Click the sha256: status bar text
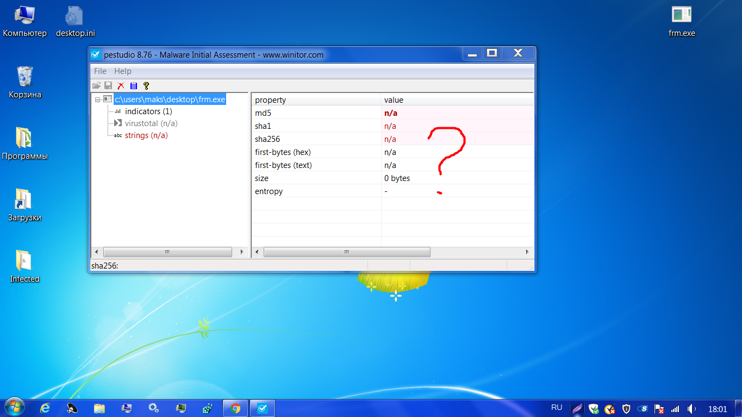Screen dimensions: 742x417 [105, 265]
